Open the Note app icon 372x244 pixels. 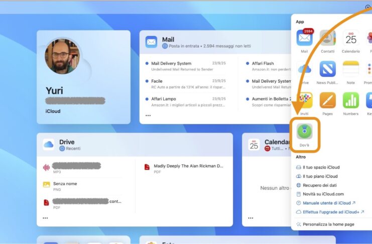tap(351, 69)
